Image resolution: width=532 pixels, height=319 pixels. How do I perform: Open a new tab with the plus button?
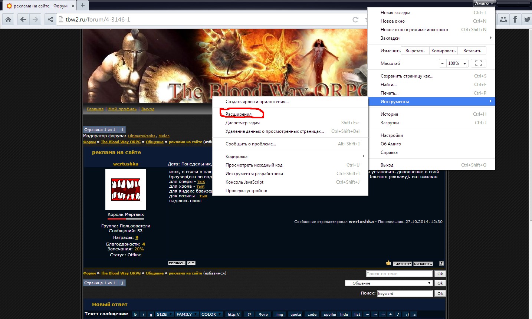click(83, 6)
